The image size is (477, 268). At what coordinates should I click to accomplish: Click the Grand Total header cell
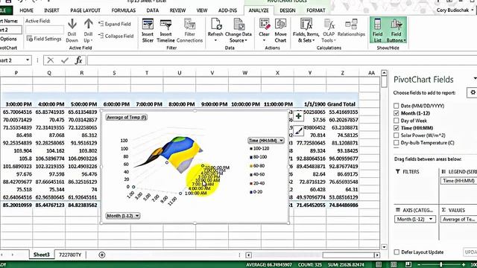coord(342,104)
